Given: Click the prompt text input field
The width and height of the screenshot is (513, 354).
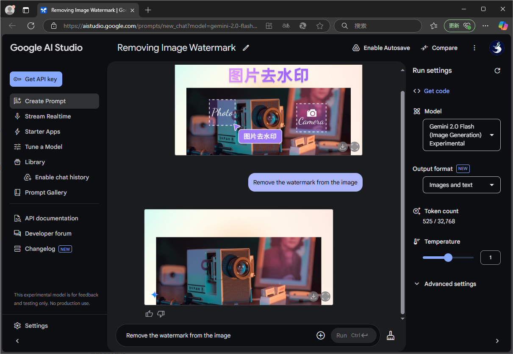Looking at the screenshot, I should (x=216, y=335).
